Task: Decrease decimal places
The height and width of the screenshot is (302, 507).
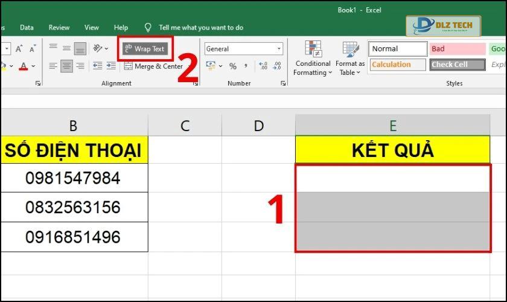Action: point(277,66)
